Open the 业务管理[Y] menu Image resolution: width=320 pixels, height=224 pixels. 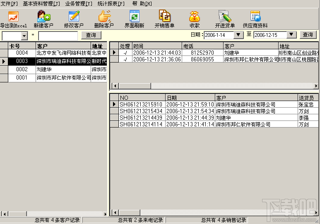tap(79, 4)
